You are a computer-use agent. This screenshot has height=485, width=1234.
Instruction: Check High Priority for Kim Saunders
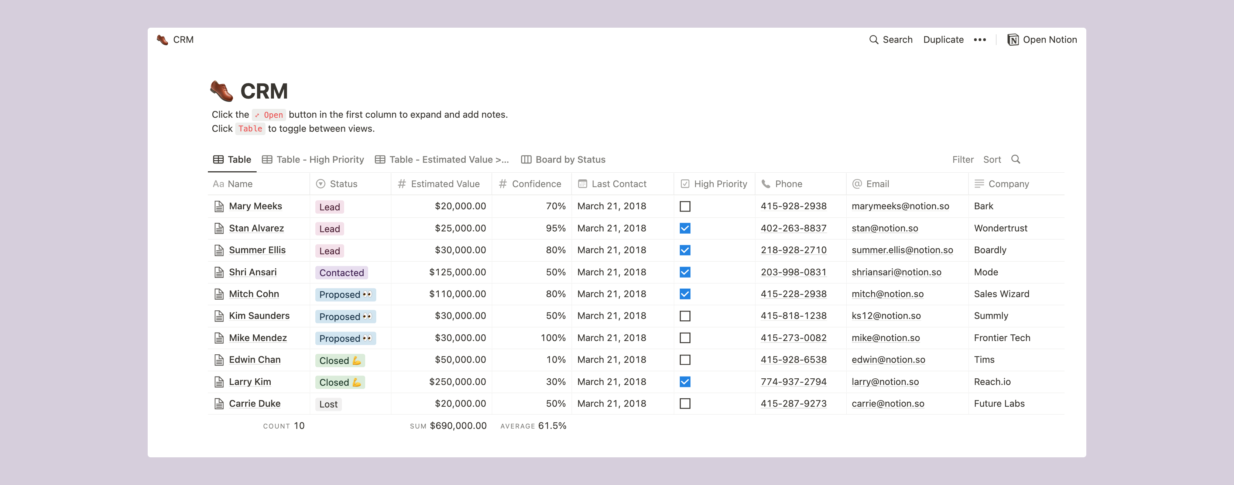(x=685, y=316)
